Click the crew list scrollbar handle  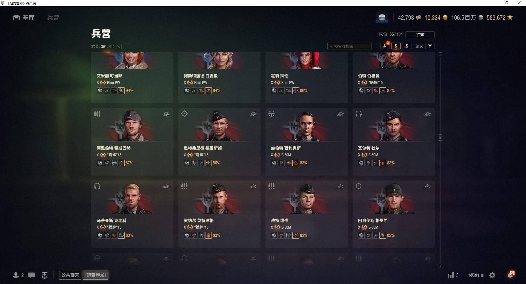coord(440,137)
